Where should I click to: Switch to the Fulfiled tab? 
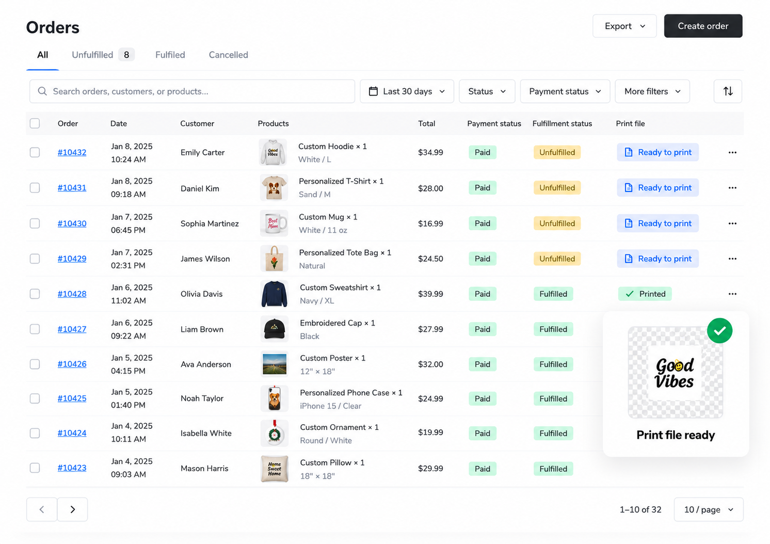pos(170,55)
